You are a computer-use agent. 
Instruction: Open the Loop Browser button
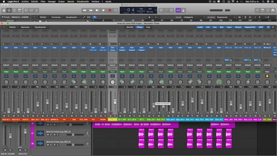click(x=268, y=10)
